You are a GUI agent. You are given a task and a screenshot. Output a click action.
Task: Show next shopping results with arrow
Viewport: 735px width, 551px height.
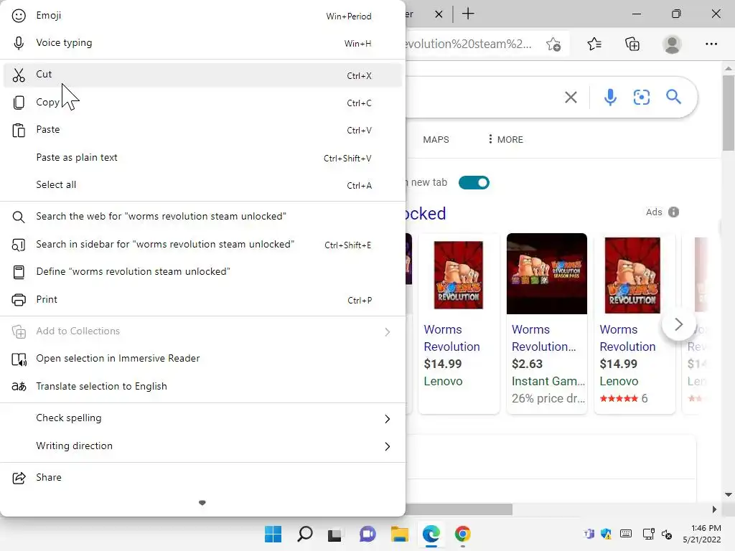click(x=678, y=324)
